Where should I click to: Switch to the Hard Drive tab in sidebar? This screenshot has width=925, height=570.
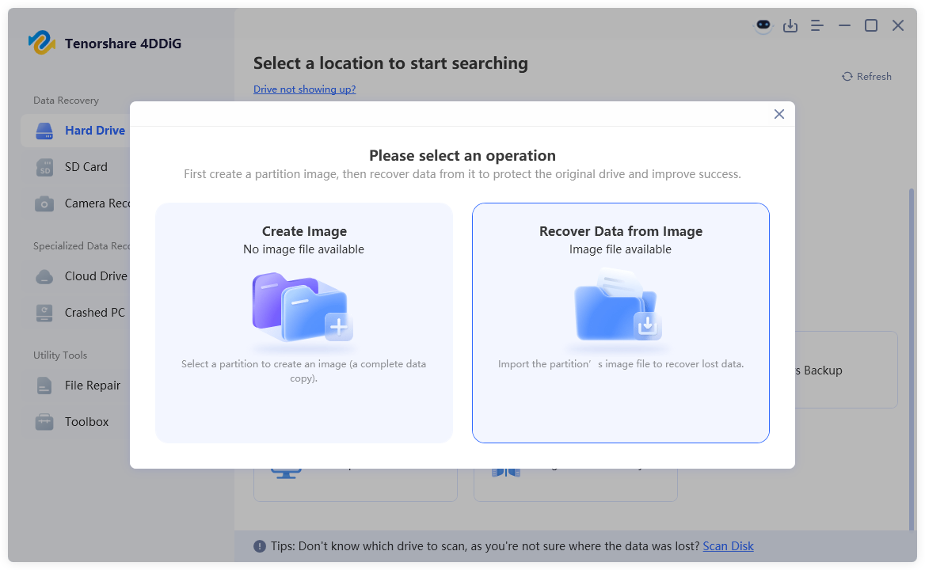point(95,130)
